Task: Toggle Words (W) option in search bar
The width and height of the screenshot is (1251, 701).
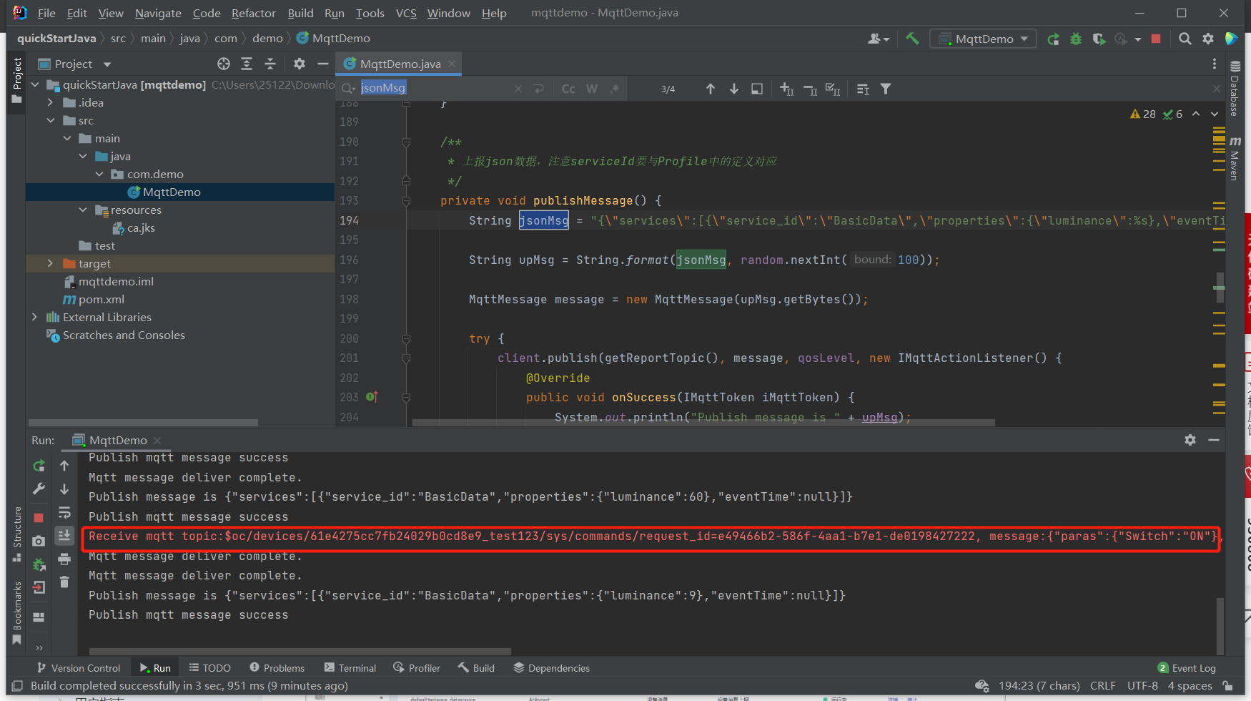Action: click(x=592, y=89)
